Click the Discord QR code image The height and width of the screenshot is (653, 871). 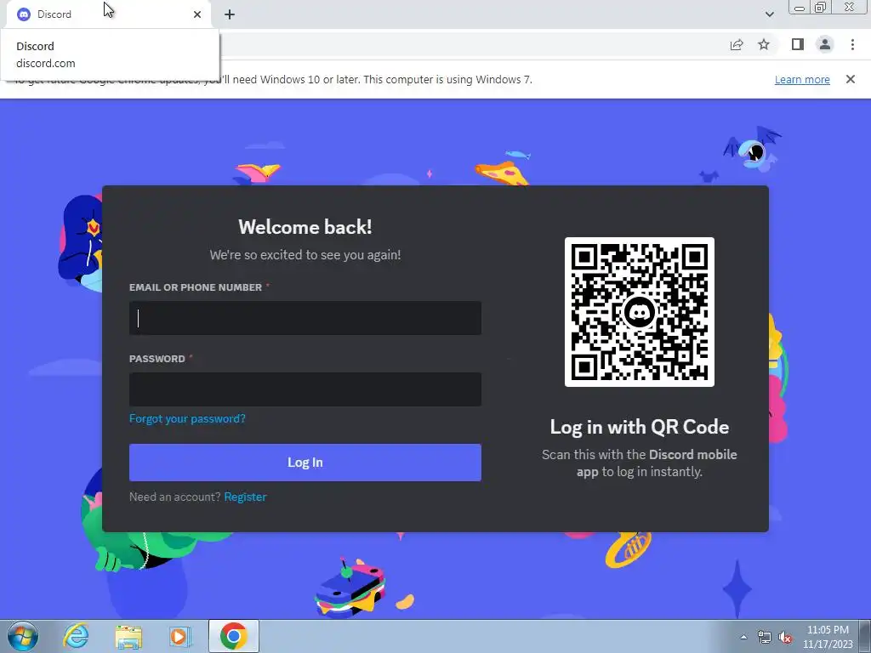pos(640,312)
